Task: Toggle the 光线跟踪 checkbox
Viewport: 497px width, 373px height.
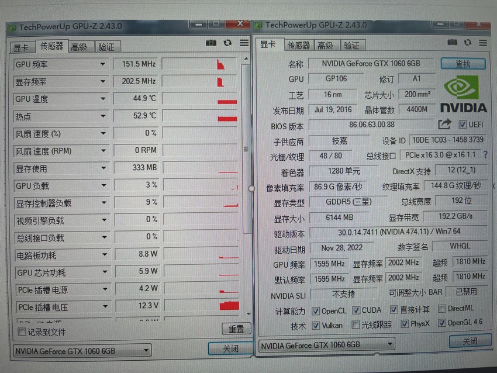Action: tap(356, 324)
